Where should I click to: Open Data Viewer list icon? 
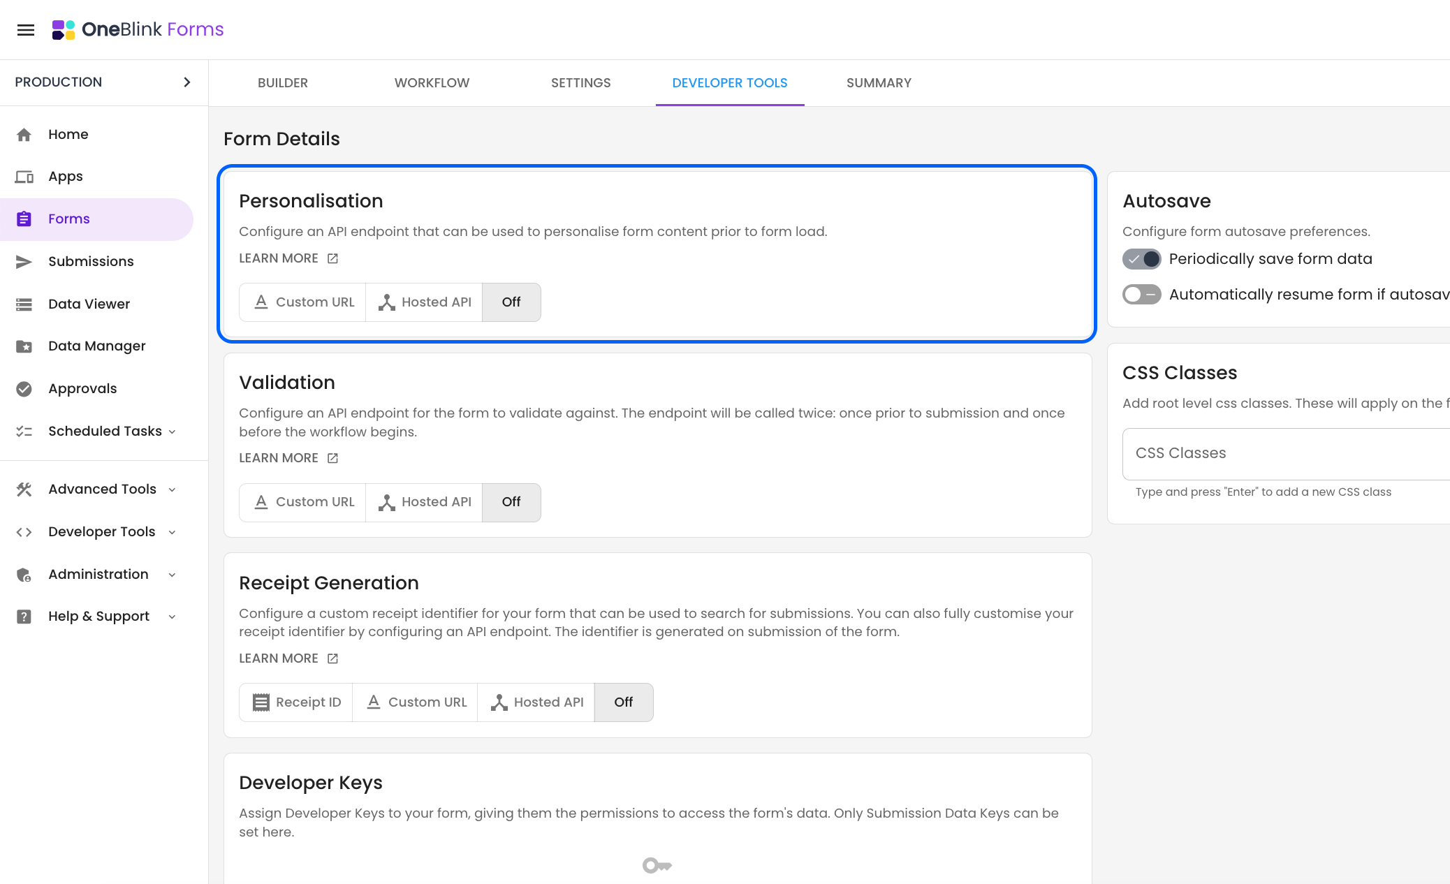tap(24, 304)
